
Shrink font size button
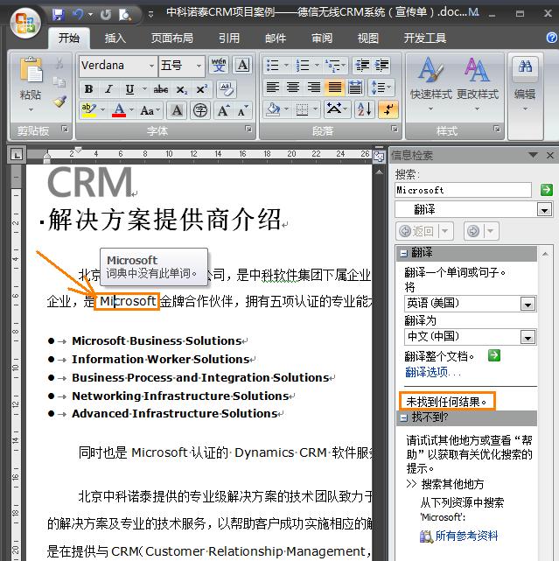coord(243,110)
